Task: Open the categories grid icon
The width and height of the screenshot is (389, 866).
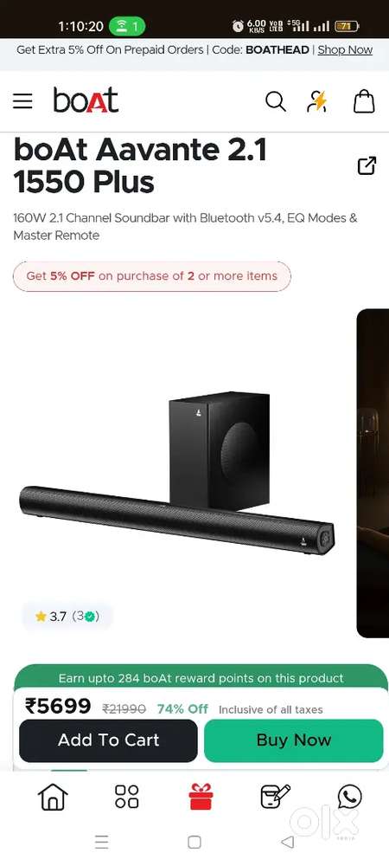Action: tap(127, 797)
